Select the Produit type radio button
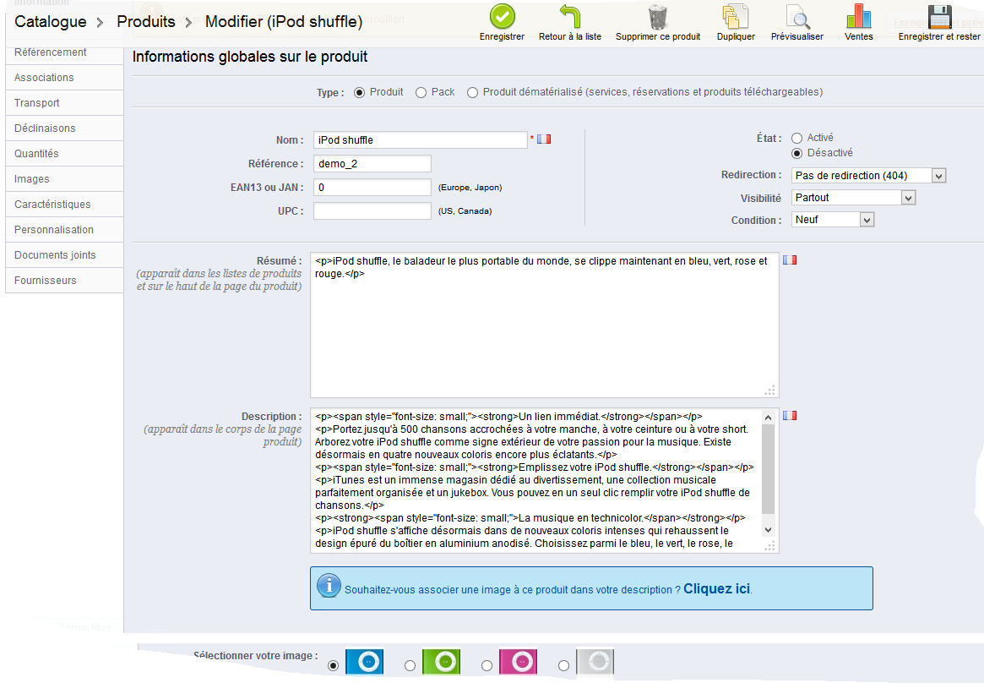Screen dimensions: 984x683 coord(359,93)
